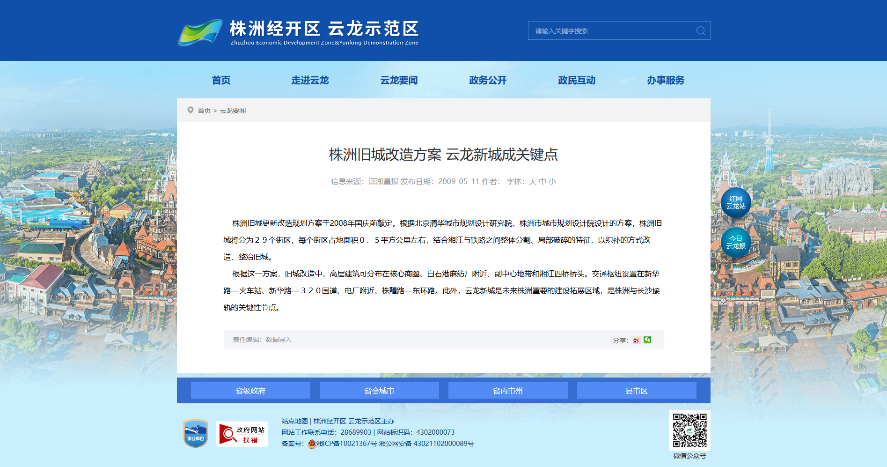This screenshot has width=887, height=467.
Task: Set font size to 大
Action: coord(533,182)
